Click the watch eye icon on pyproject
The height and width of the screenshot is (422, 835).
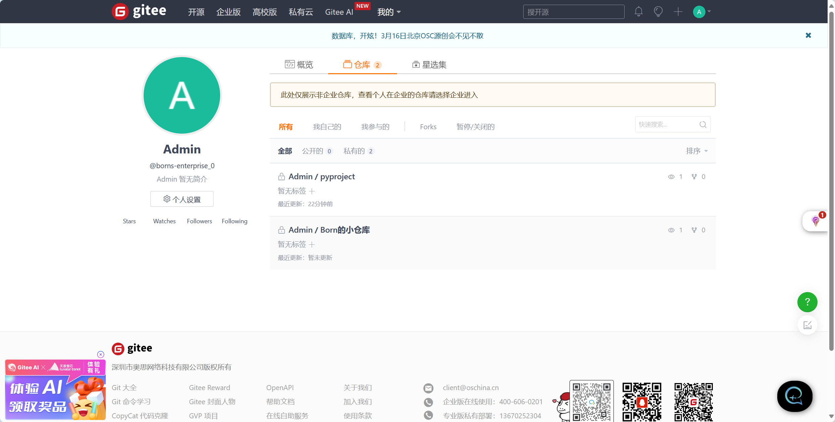[x=671, y=177]
